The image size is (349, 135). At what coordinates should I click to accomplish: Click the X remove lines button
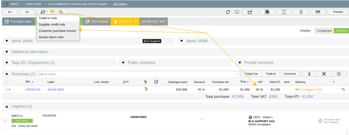[x=324, y=74]
